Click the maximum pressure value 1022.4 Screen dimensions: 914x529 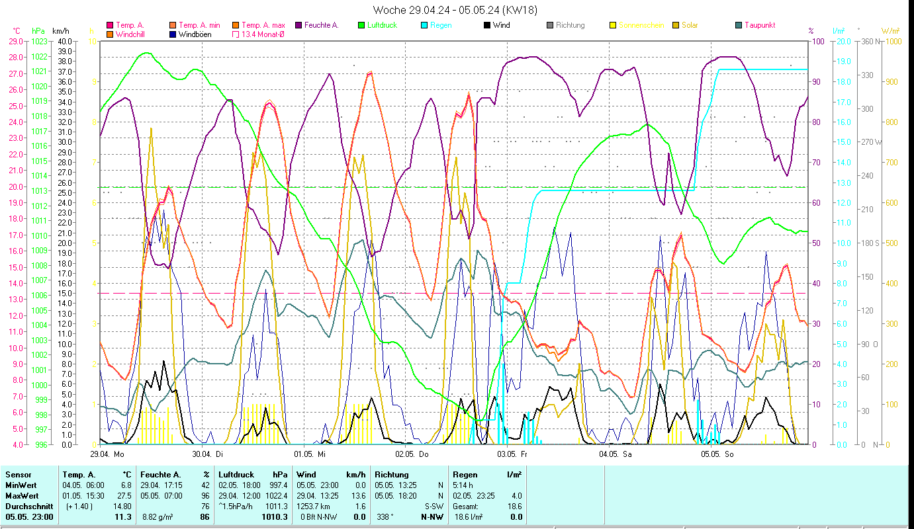pos(277,495)
